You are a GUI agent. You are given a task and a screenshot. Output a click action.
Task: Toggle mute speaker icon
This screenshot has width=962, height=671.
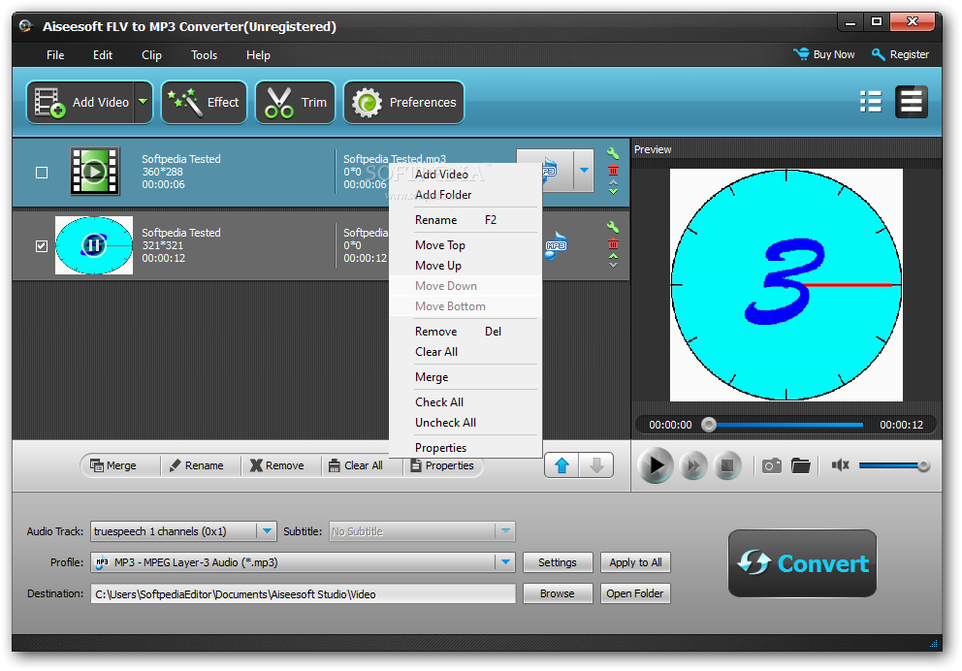pyautogui.click(x=840, y=465)
